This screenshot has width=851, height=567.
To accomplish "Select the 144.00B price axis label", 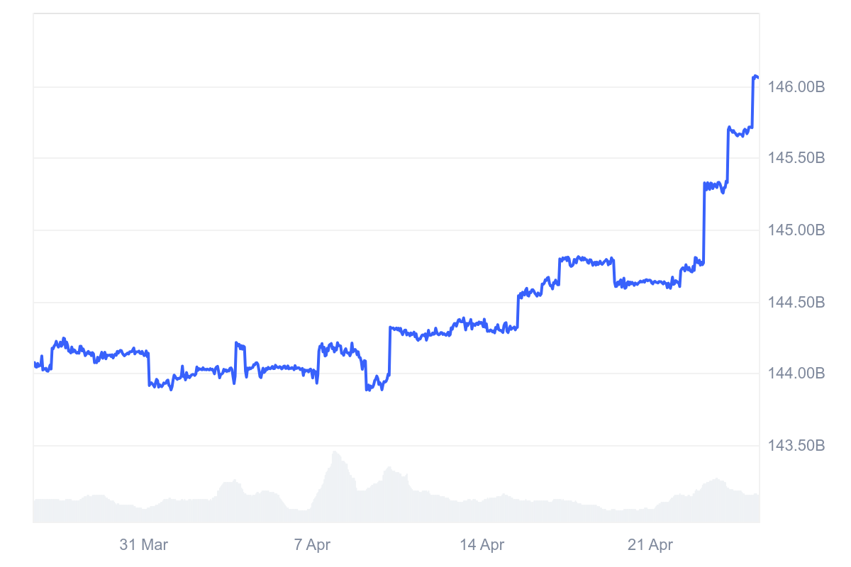I will coord(796,374).
